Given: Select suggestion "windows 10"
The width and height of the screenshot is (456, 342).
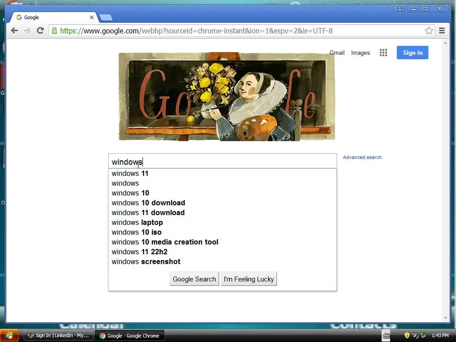Looking at the screenshot, I should 223,193.
